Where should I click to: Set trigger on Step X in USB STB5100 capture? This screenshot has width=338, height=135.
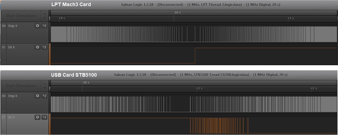click(x=44, y=96)
